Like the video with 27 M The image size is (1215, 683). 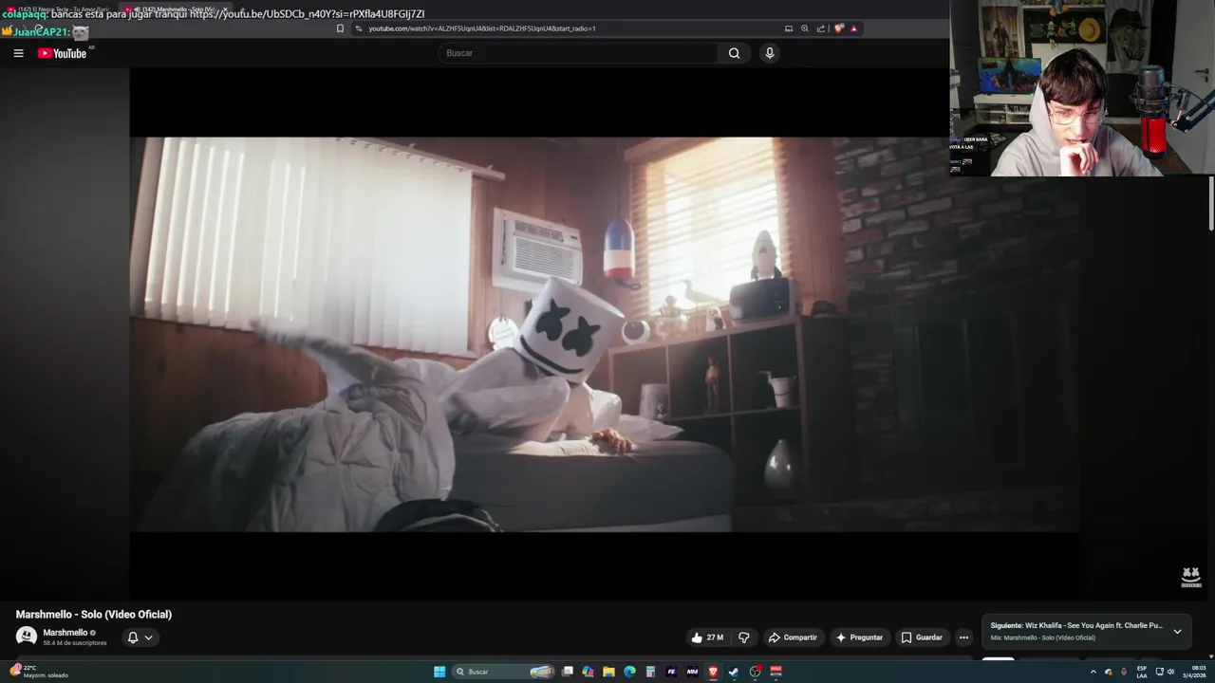pos(707,637)
